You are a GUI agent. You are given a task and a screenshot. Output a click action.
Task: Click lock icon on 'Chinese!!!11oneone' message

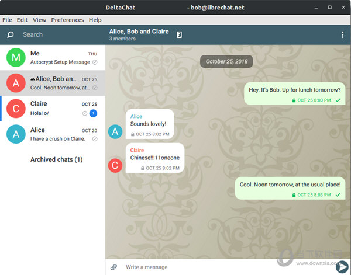(143, 168)
